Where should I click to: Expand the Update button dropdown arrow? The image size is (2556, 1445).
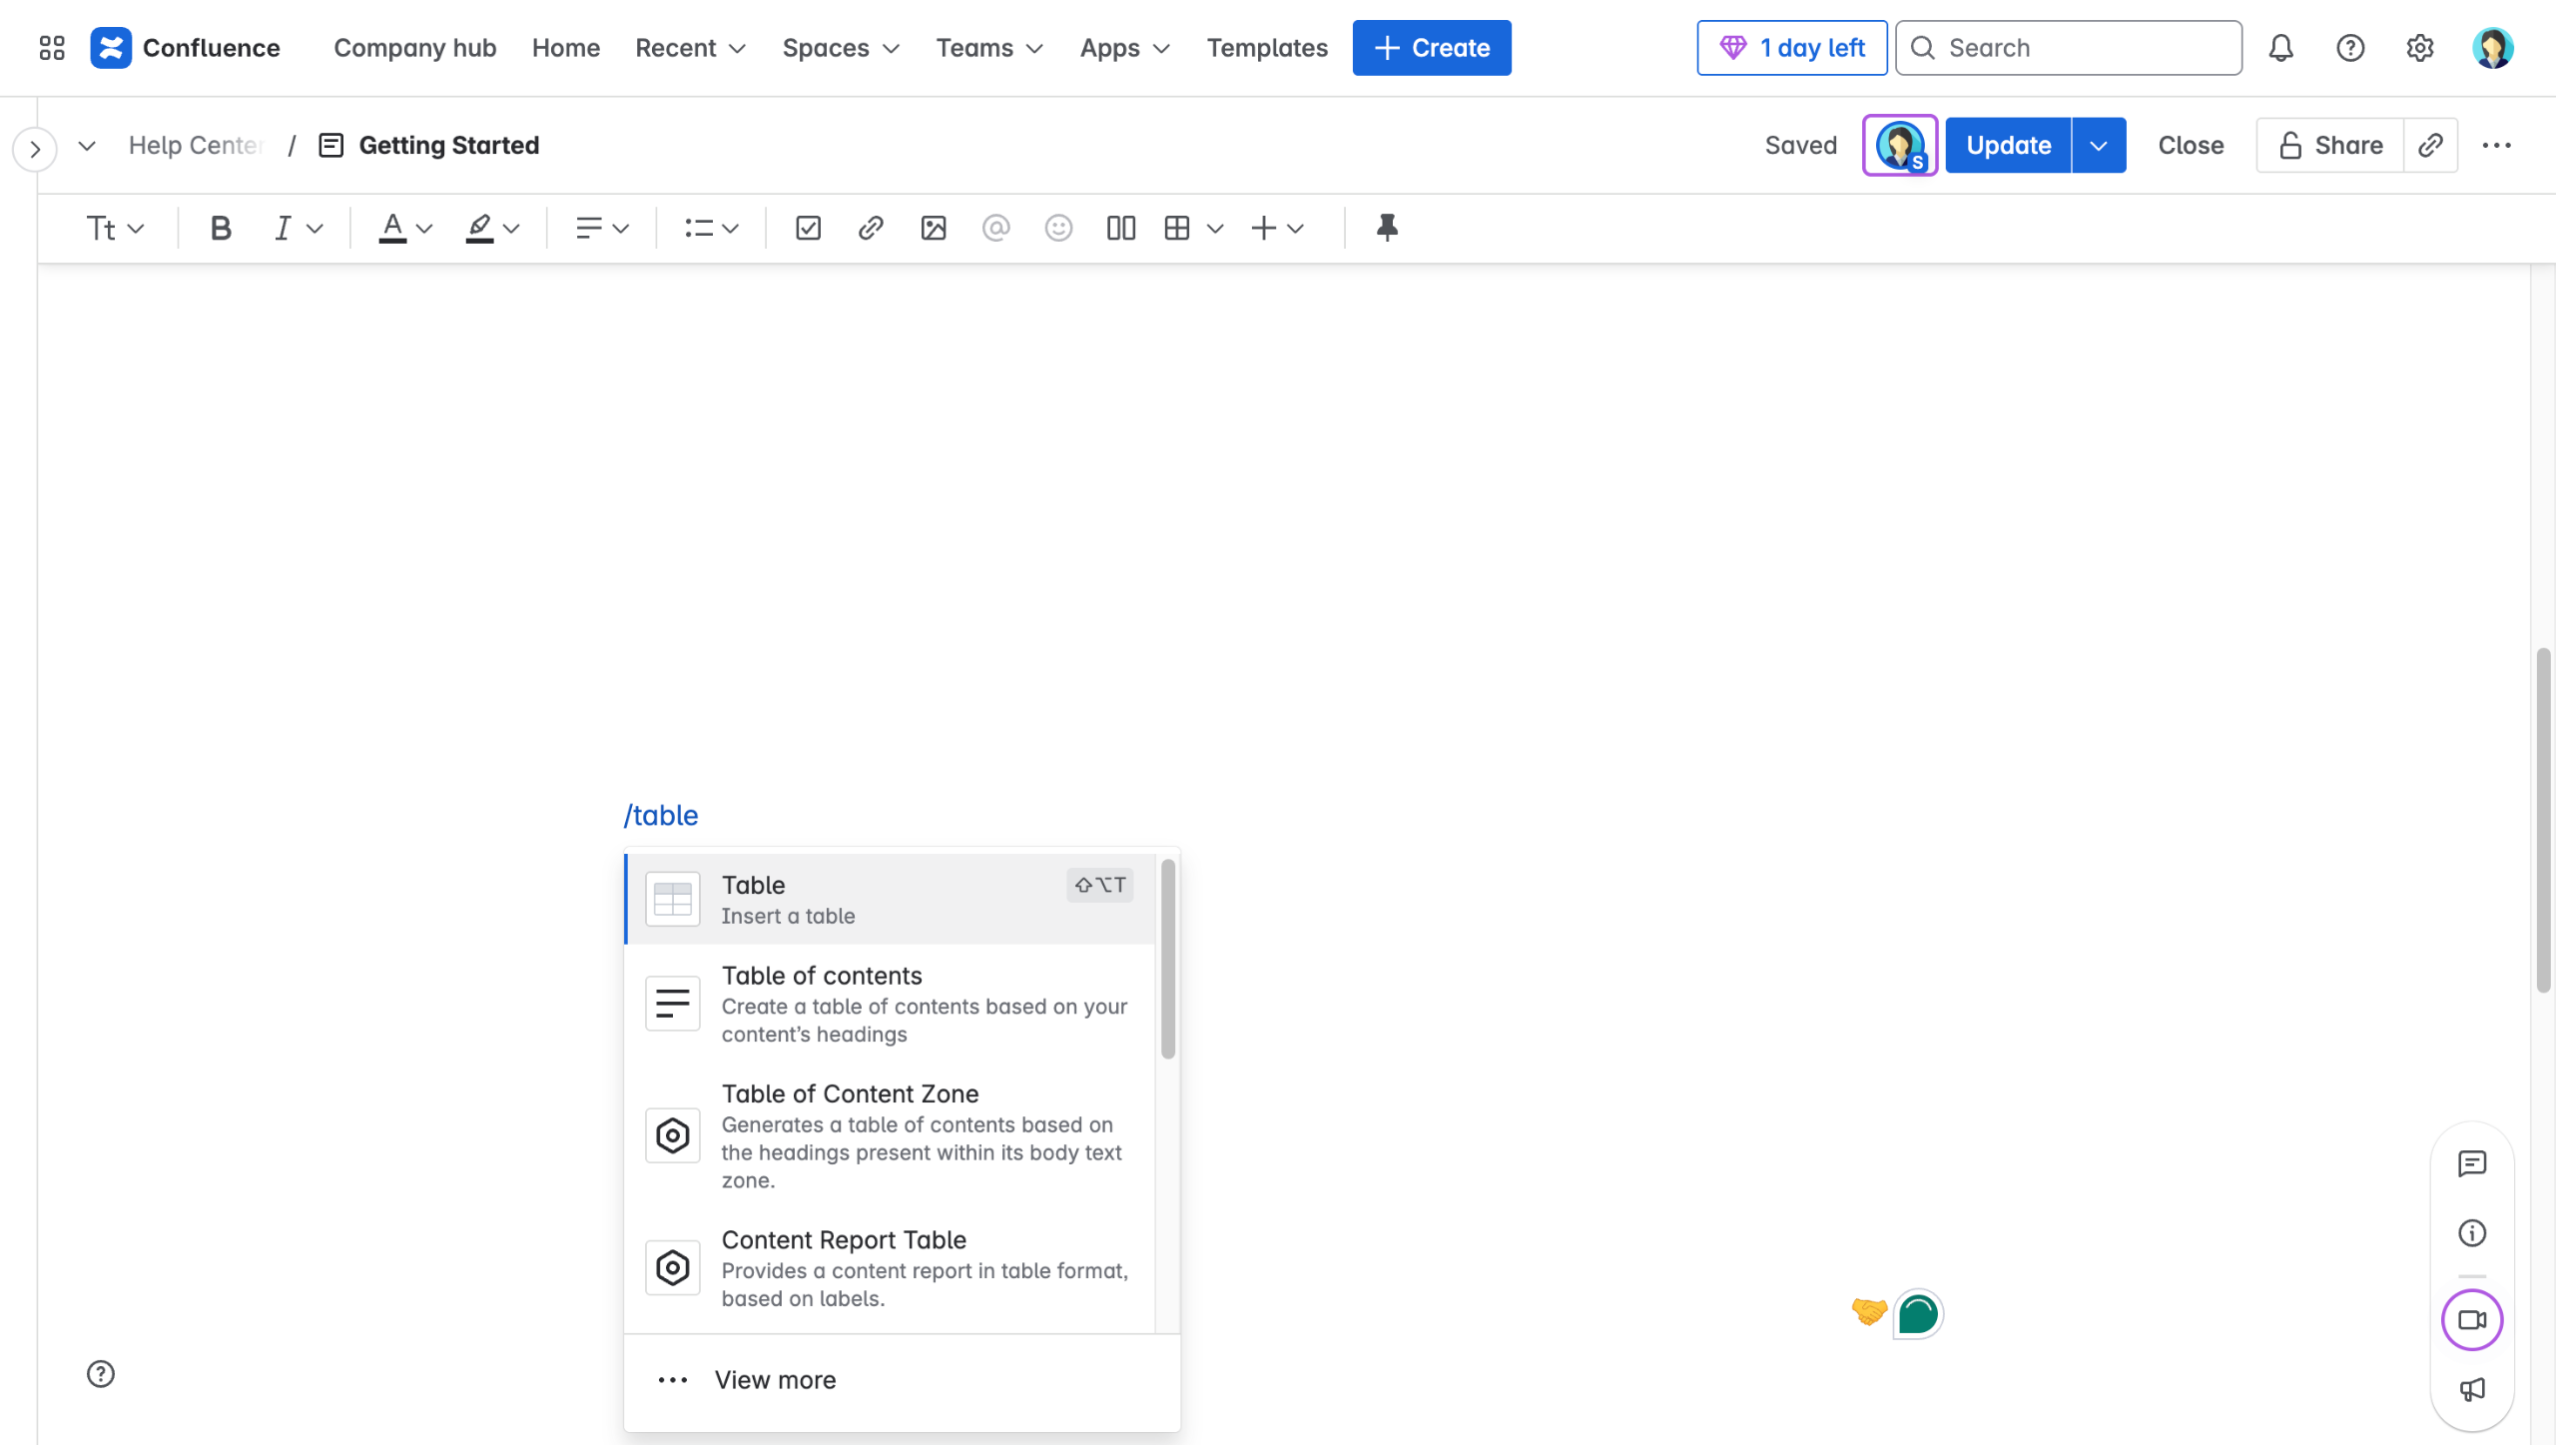[x=2098, y=146]
